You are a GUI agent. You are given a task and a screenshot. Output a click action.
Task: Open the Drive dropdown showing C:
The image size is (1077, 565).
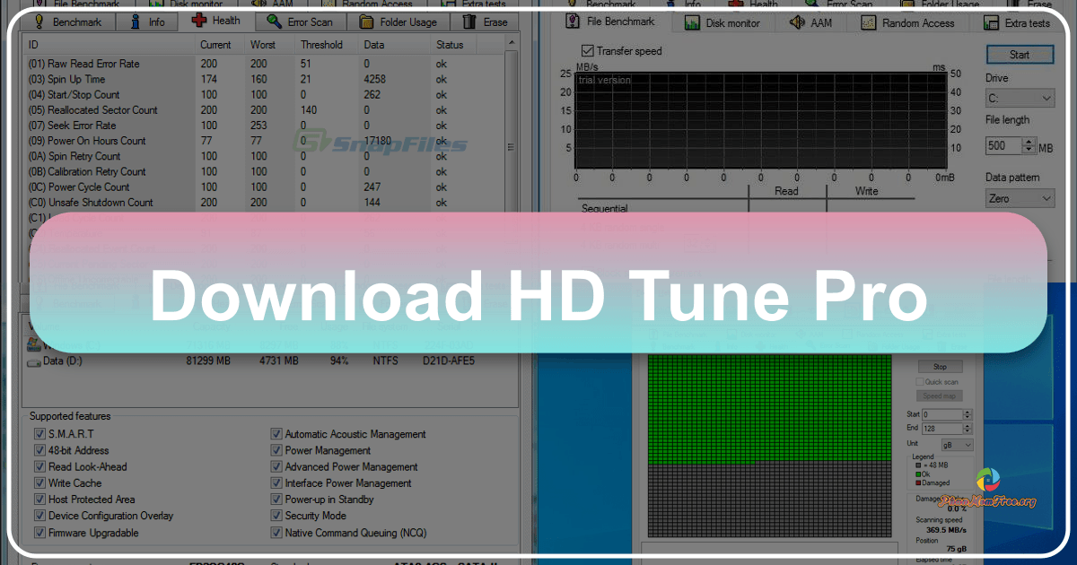(1020, 98)
